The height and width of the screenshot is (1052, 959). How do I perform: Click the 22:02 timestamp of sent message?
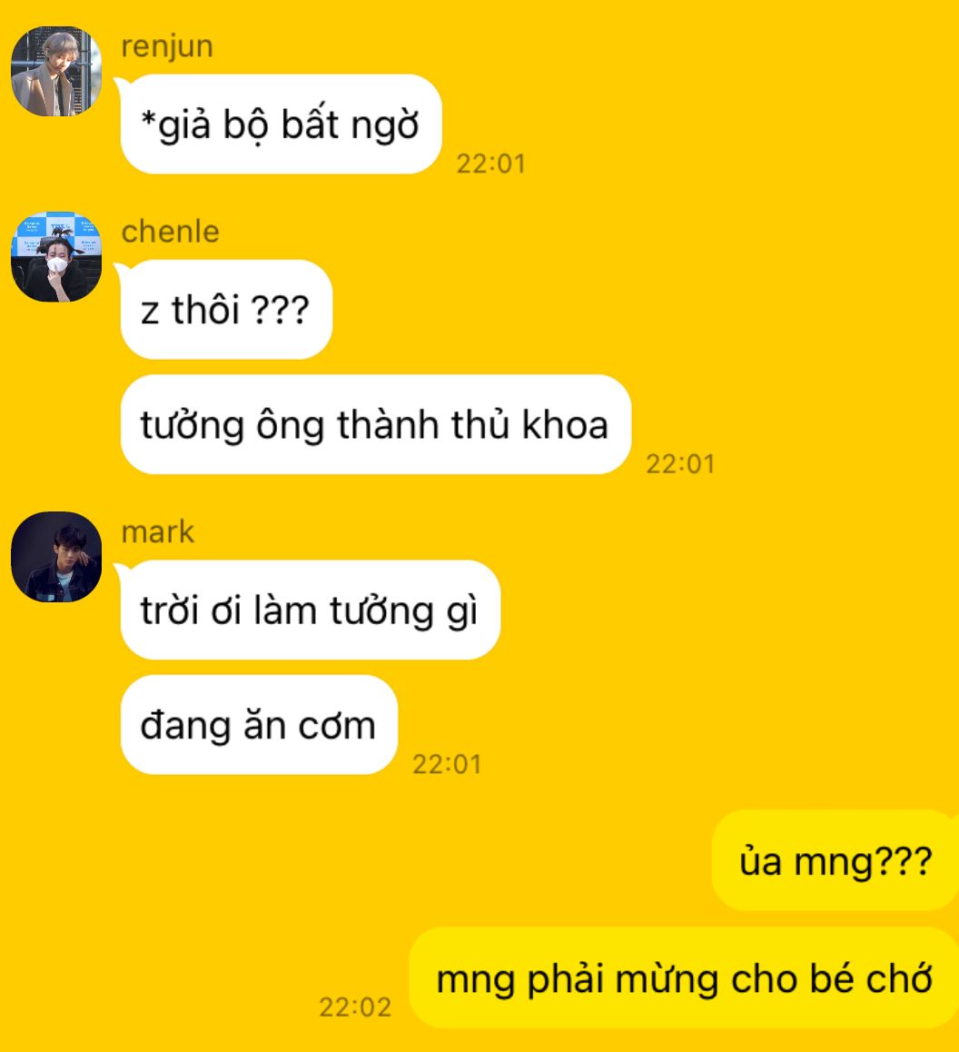tap(355, 1007)
